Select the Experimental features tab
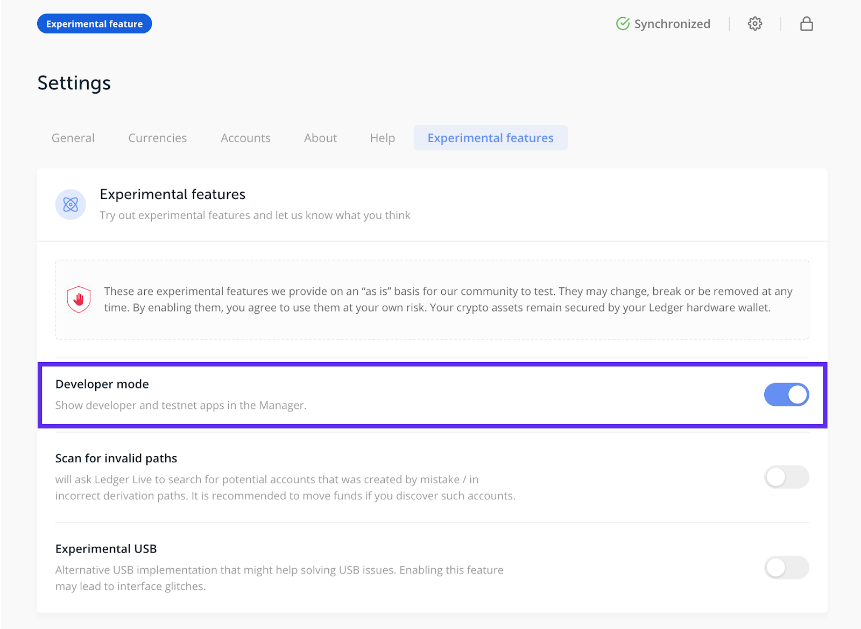The width and height of the screenshot is (861, 629). pos(490,138)
